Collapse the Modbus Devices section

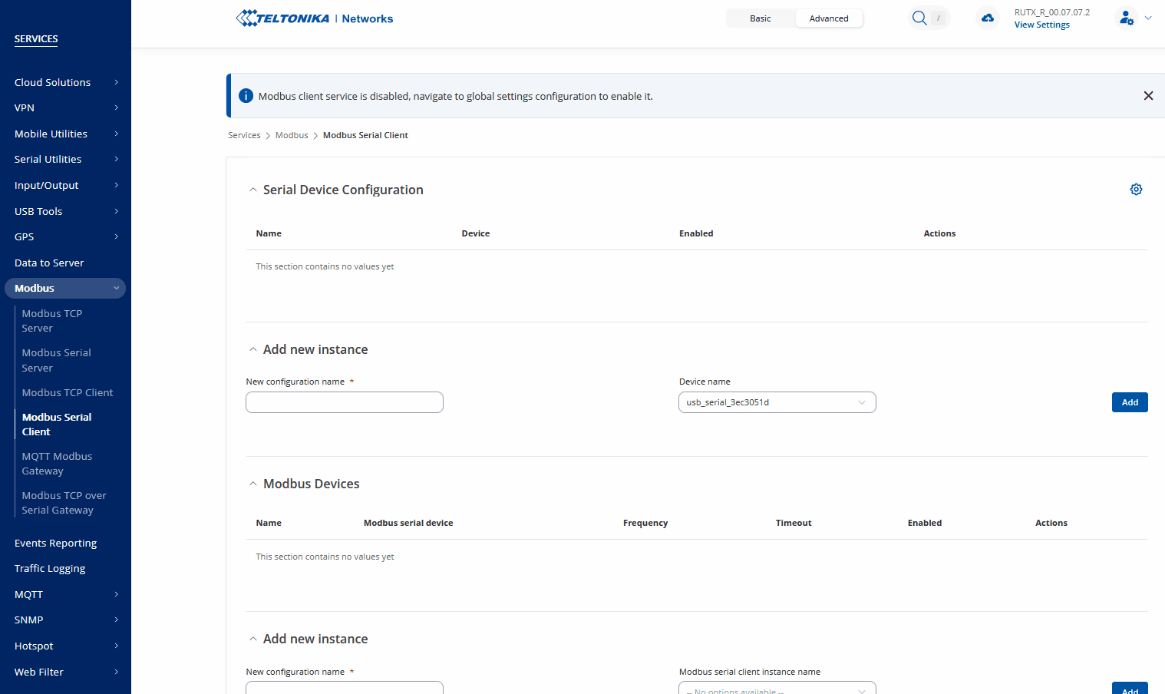(253, 484)
